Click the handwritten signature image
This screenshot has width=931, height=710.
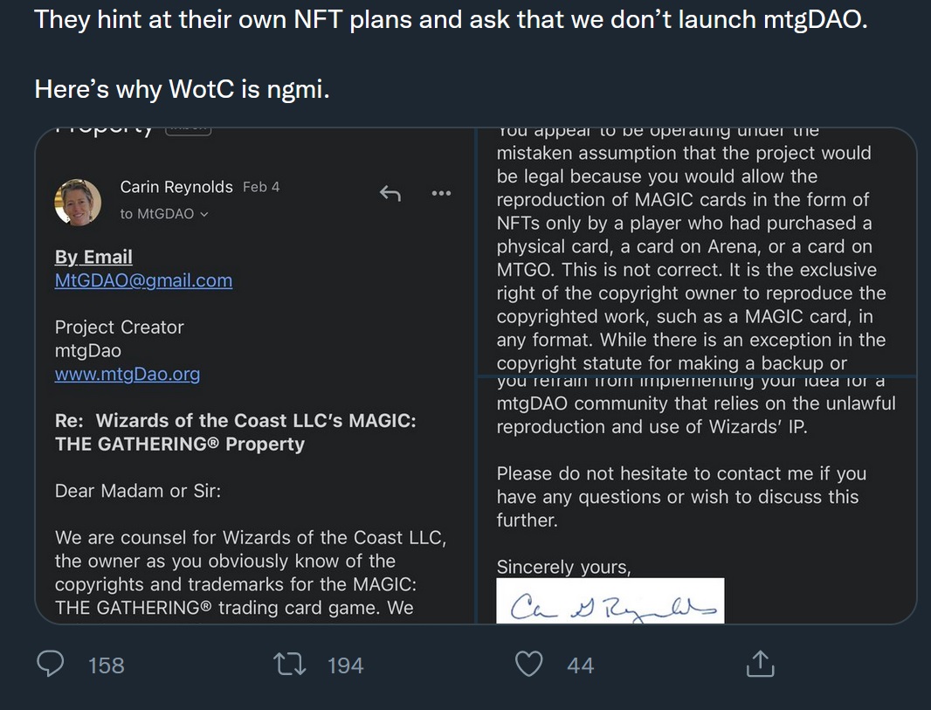(x=610, y=601)
